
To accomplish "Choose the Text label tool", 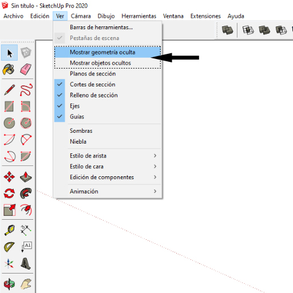I will coord(26,247).
